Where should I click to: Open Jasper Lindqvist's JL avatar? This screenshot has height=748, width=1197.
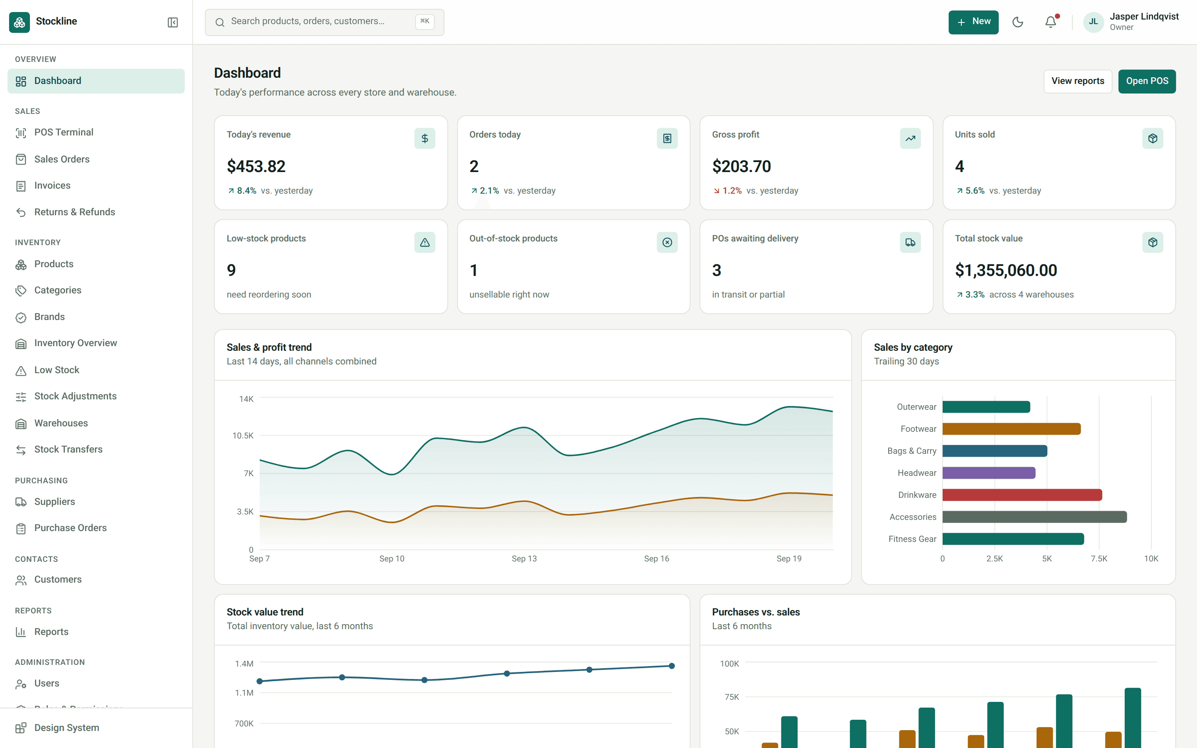click(1093, 22)
